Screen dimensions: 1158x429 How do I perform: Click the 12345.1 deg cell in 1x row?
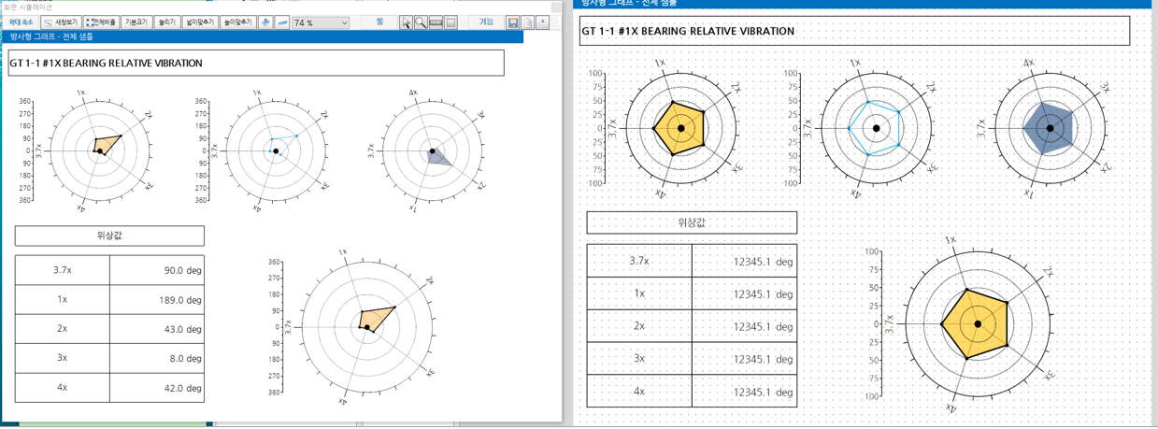point(745,293)
